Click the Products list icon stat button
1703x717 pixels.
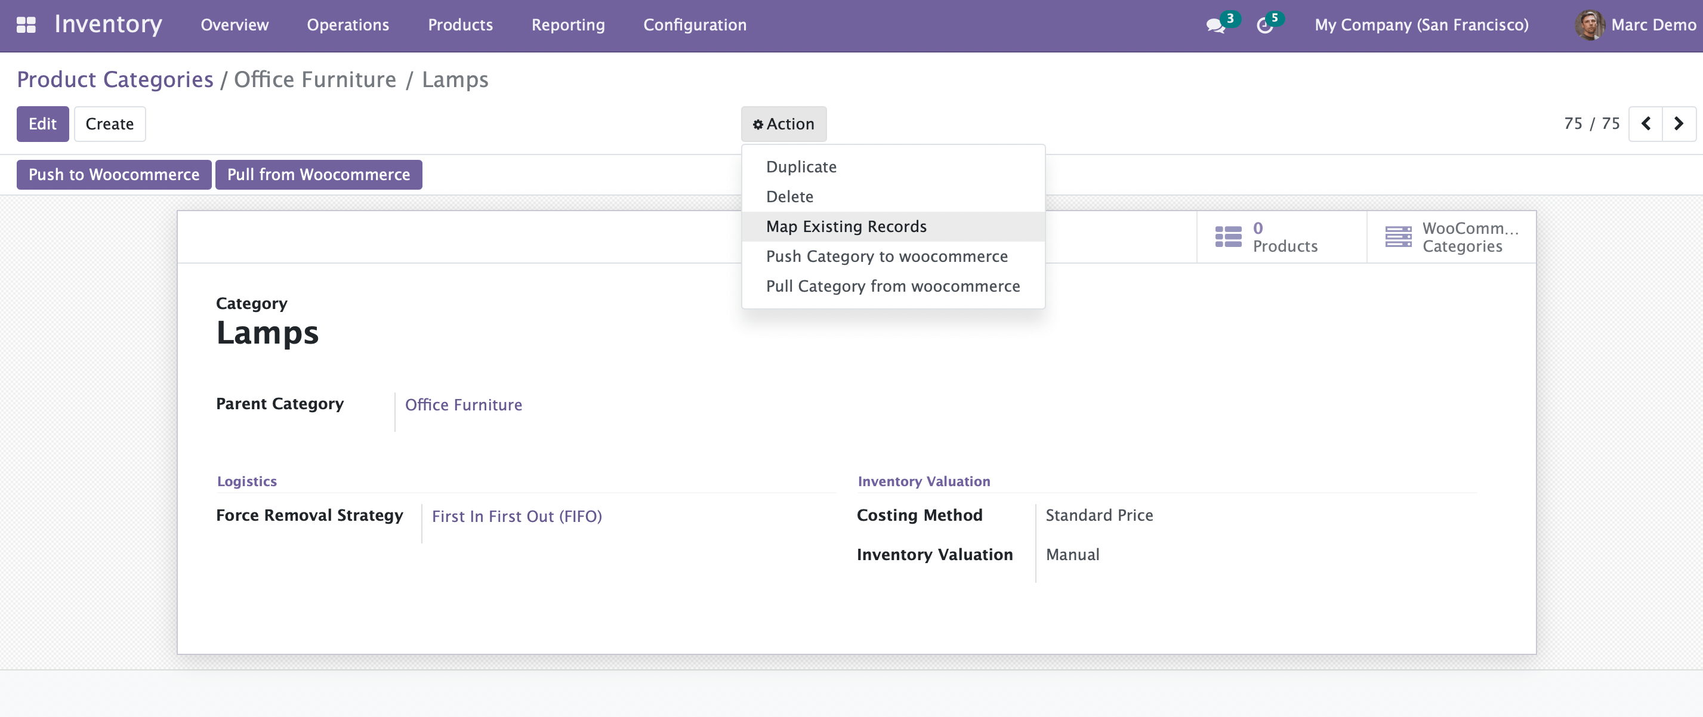[x=1229, y=237]
